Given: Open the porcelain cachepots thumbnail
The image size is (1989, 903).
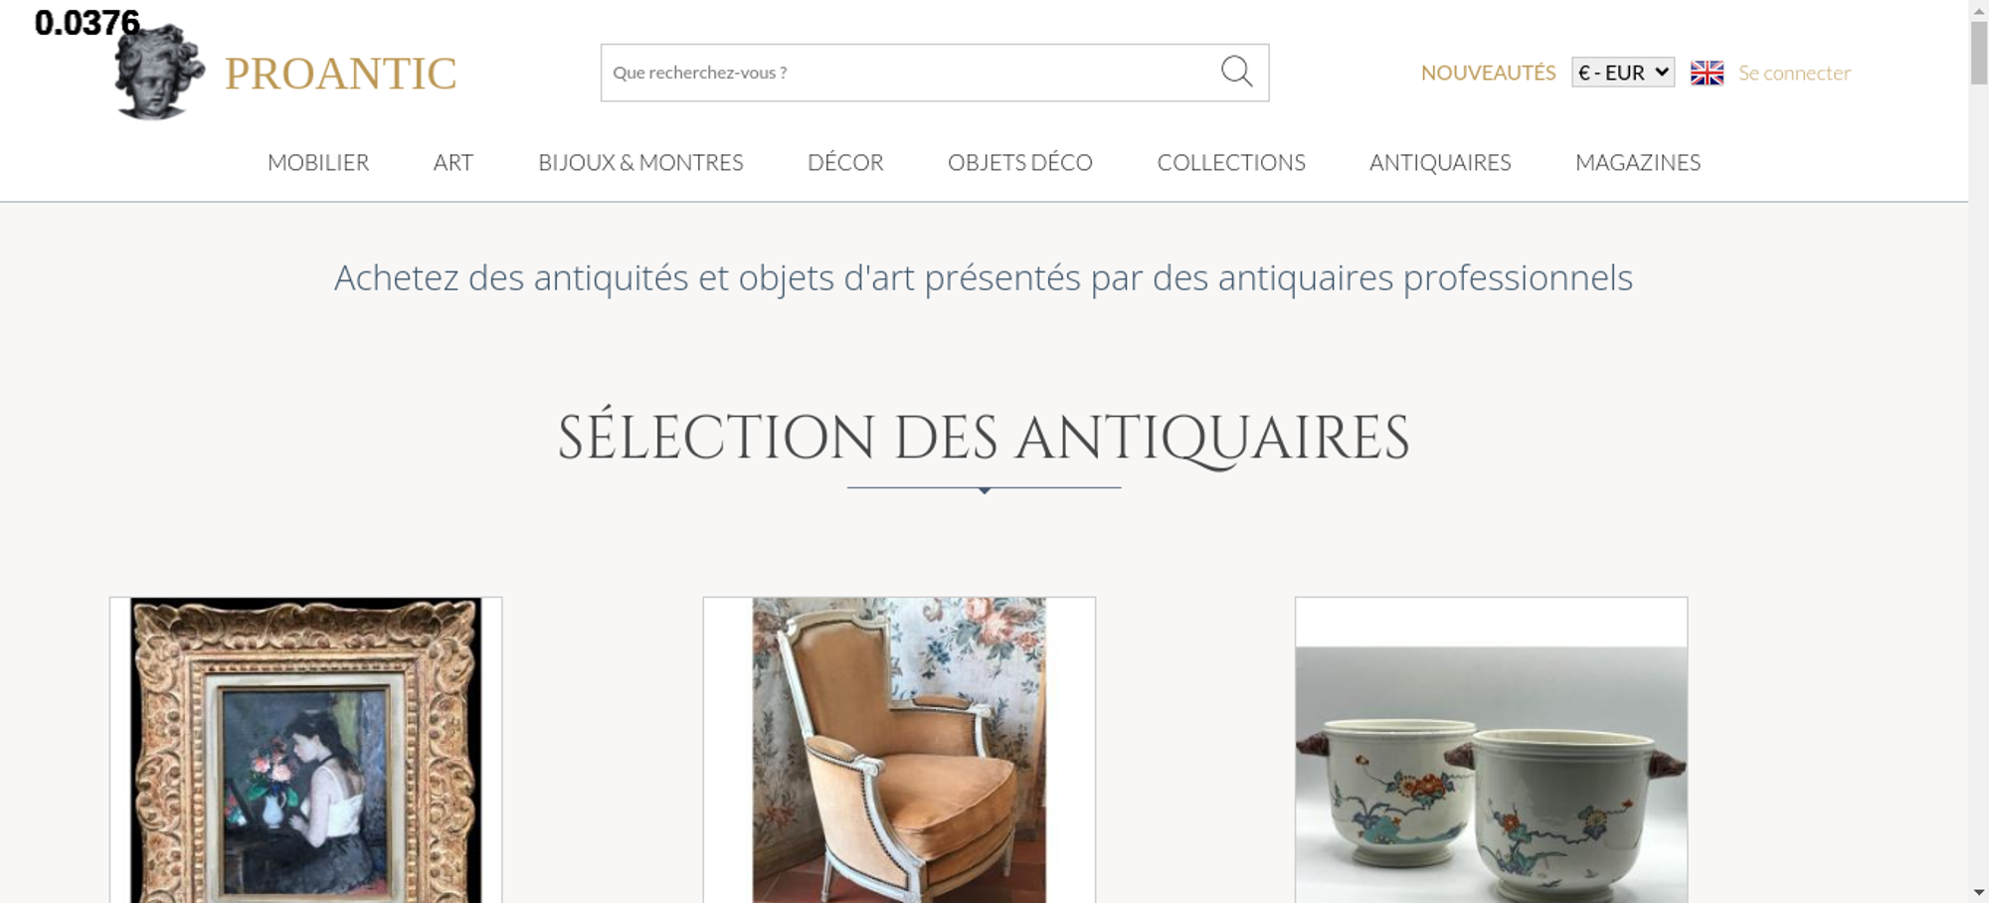Looking at the screenshot, I should [x=1491, y=750].
